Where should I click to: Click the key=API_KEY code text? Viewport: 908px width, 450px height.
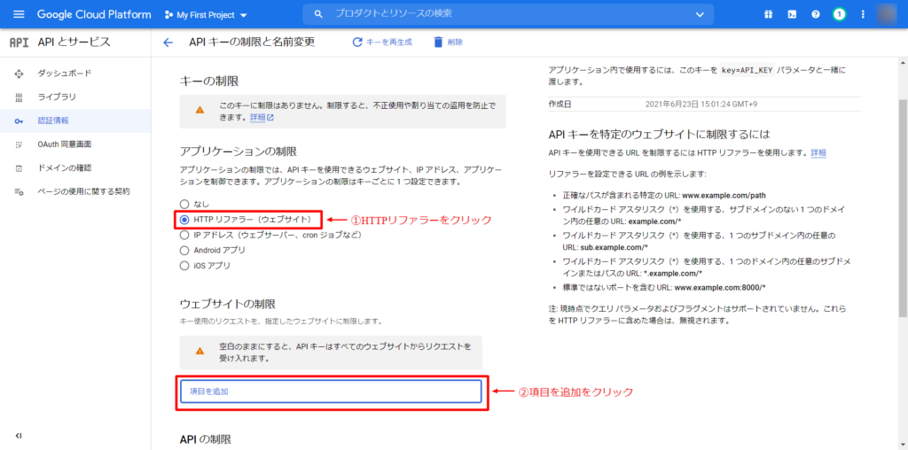click(747, 71)
